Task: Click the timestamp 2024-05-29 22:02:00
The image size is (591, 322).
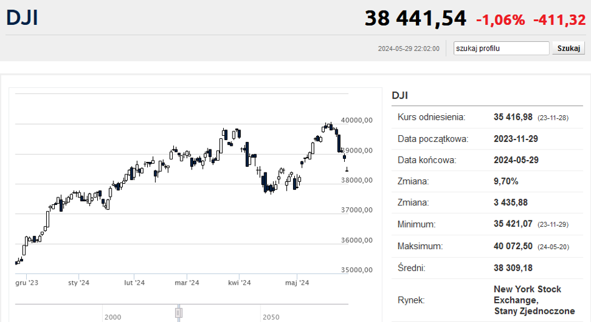Action: 408,49
